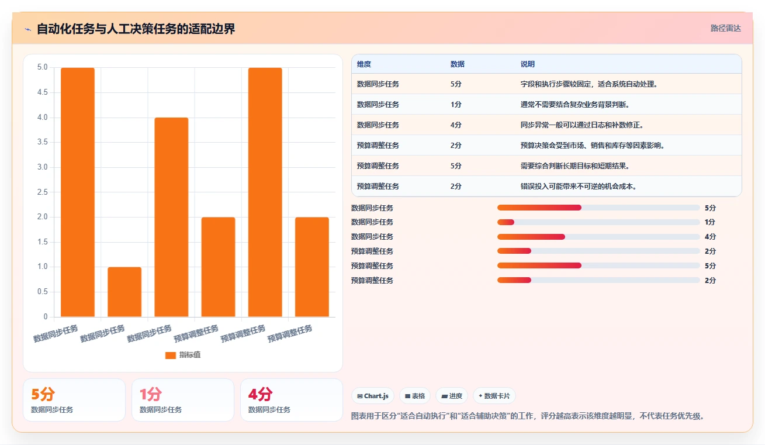Click the 预算调整任务 progress bar labeled 5分
765x445 pixels.
point(598,265)
